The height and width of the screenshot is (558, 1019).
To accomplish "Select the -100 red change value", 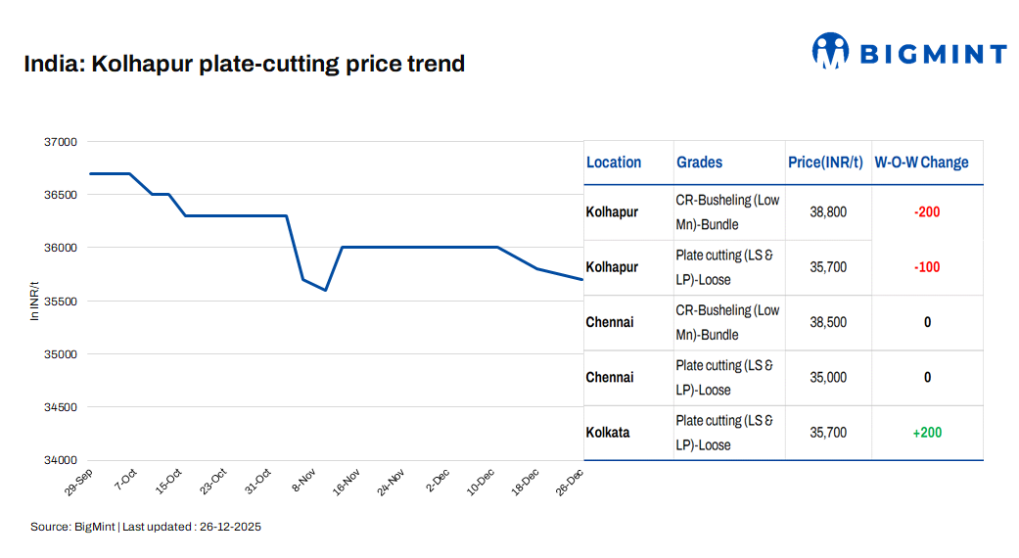I will (x=927, y=267).
